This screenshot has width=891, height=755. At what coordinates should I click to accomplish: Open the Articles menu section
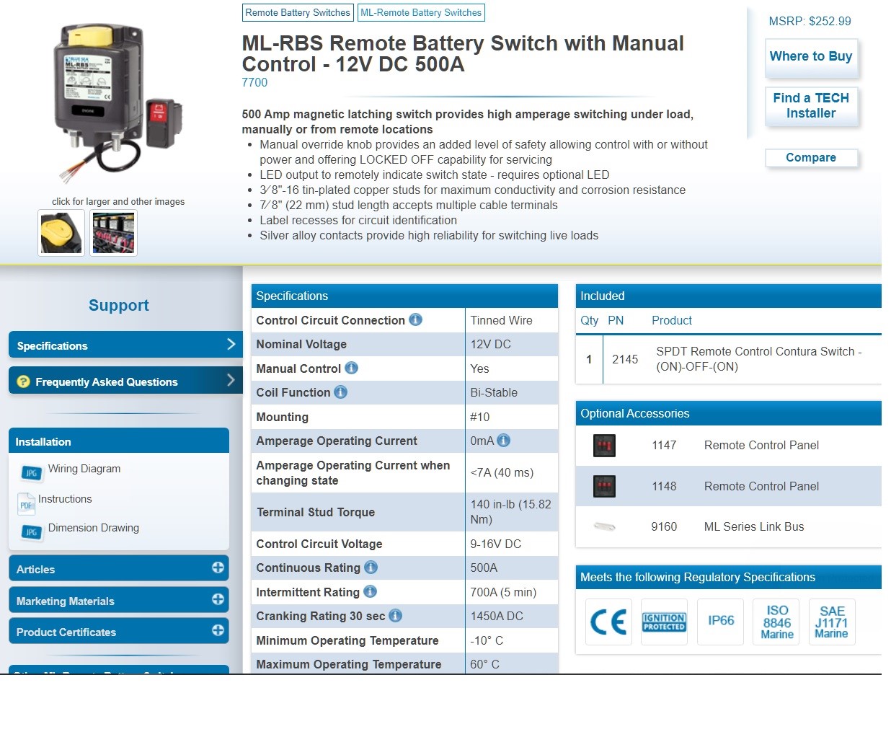point(119,568)
